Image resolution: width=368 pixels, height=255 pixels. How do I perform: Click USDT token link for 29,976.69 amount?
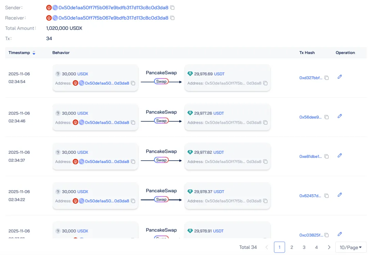point(219,74)
